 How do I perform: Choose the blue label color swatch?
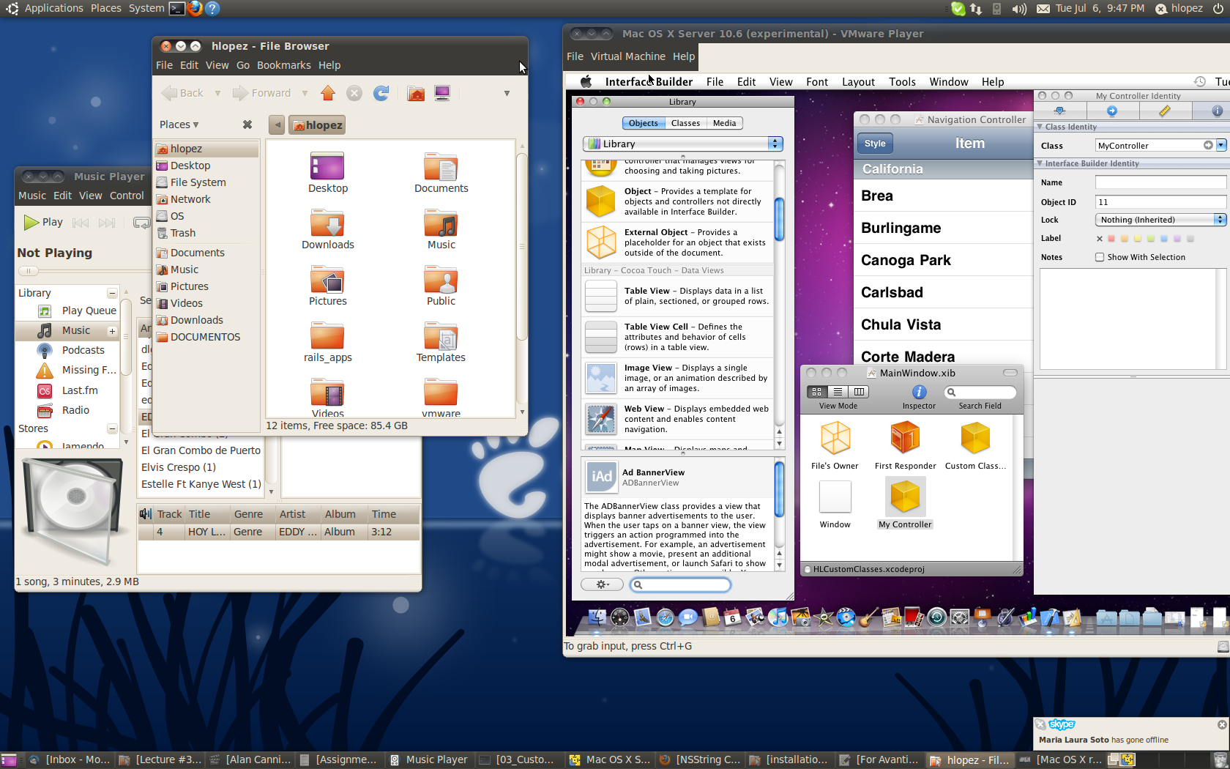coord(1164,239)
